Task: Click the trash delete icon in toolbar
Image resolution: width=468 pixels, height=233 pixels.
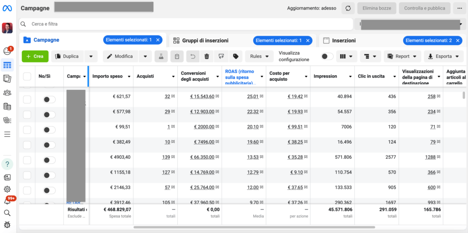Action: click(x=207, y=57)
